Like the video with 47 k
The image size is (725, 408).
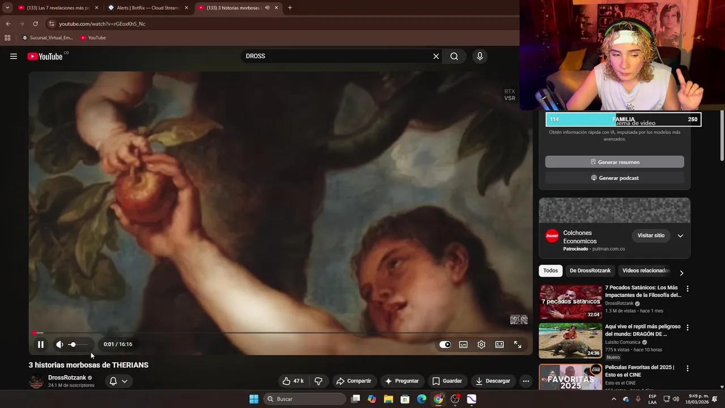pos(293,381)
